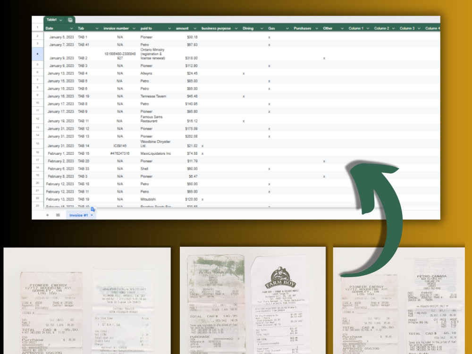Select the $120.00 amount cell
Viewport: 472px width, 354px height.
click(x=191, y=199)
